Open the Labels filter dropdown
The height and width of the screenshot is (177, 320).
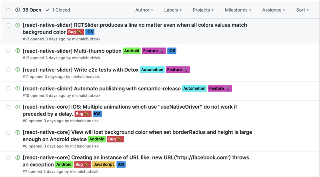(173, 10)
